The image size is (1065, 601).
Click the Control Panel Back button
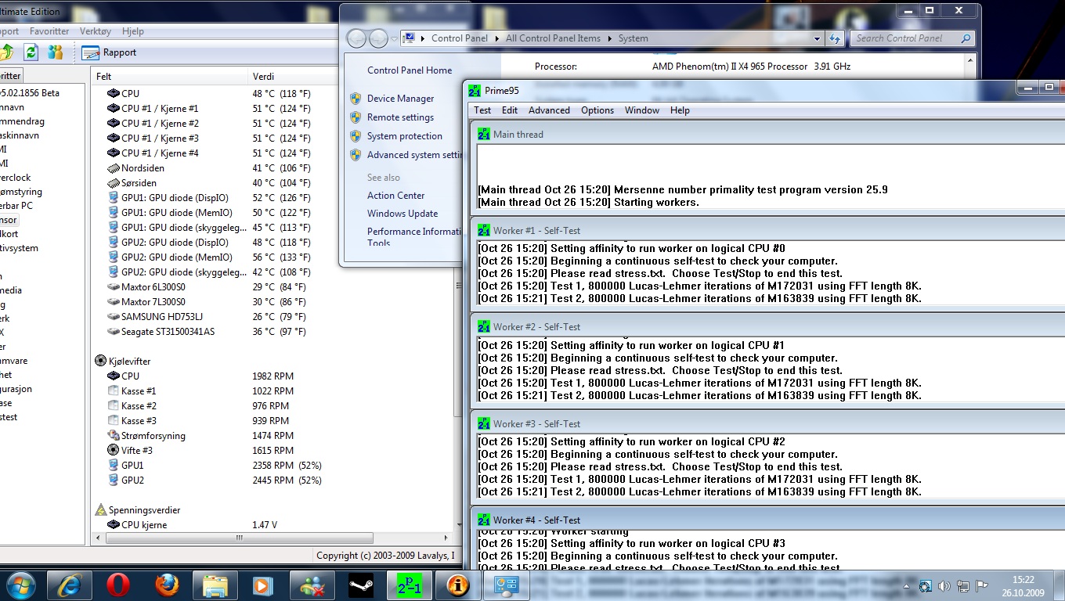[356, 38]
